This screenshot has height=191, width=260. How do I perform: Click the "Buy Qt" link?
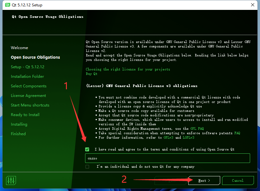pyautogui.click(x=92, y=73)
